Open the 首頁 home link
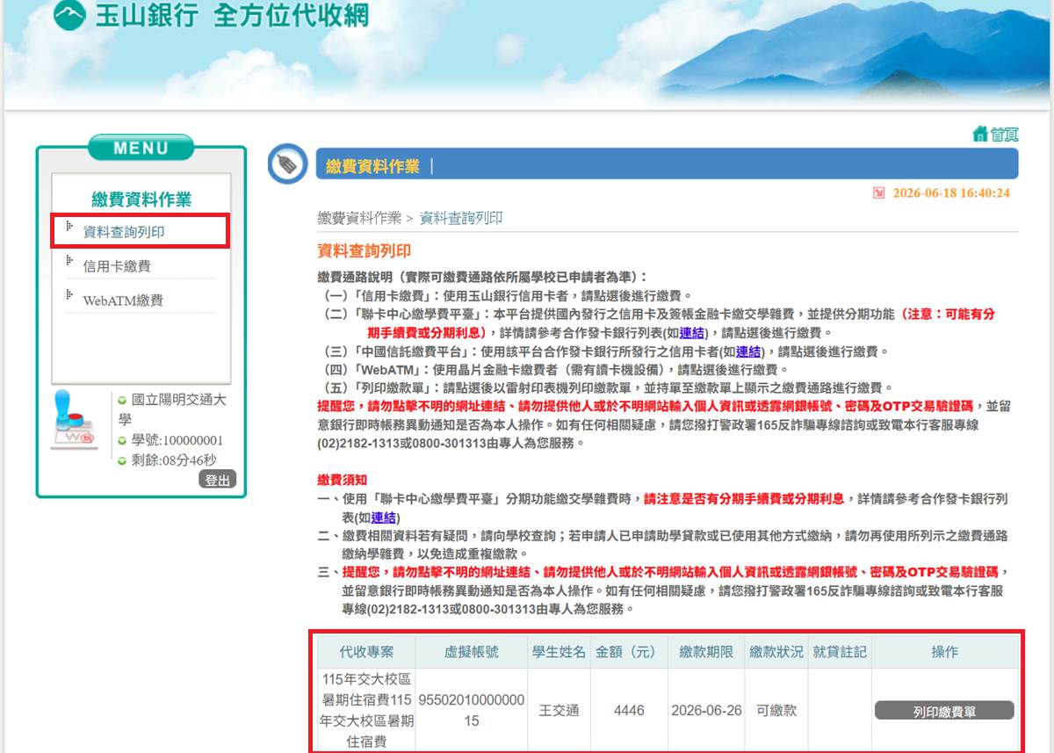Image resolution: width=1054 pixels, height=753 pixels. tap(1004, 134)
